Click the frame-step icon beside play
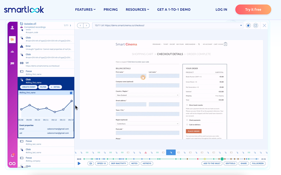 [91, 163]
